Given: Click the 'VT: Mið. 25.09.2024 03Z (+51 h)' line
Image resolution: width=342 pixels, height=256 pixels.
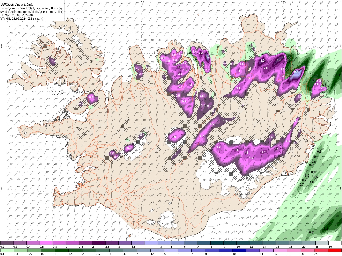Looking at the screenshot, I should [x=22, y=19].
